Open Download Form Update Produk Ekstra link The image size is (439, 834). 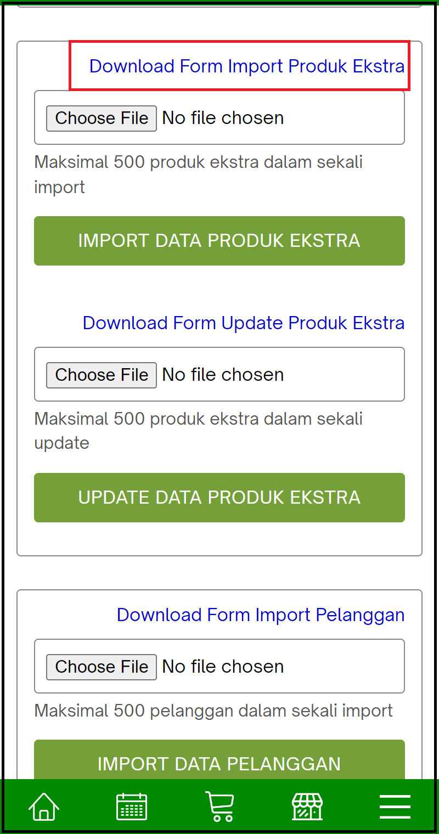pos(243,323)
